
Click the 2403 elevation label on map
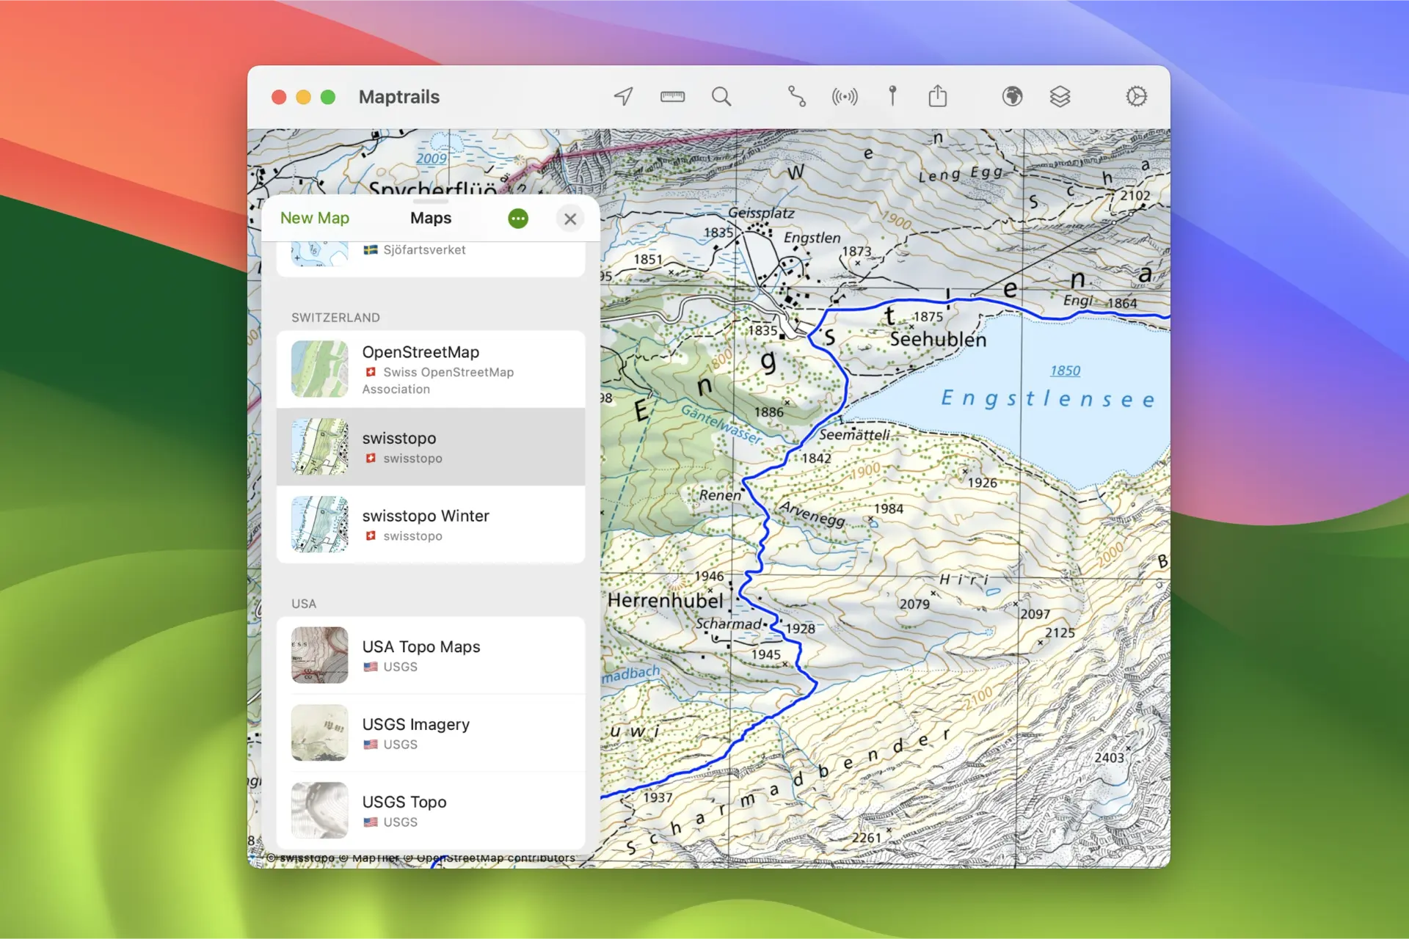[x=1109, y=758]
